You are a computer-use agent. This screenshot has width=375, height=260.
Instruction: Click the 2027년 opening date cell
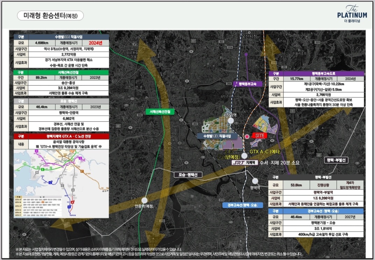point(350,217)
